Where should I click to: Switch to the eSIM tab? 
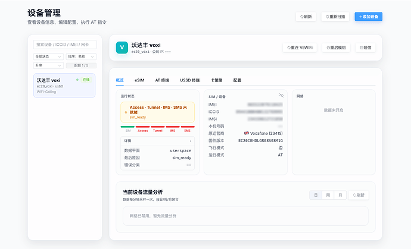pos(139,80)
